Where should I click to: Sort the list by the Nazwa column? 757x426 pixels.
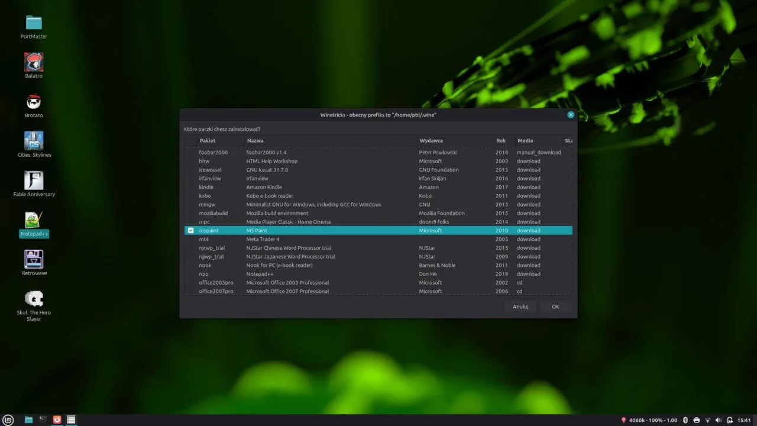point(330,141)
